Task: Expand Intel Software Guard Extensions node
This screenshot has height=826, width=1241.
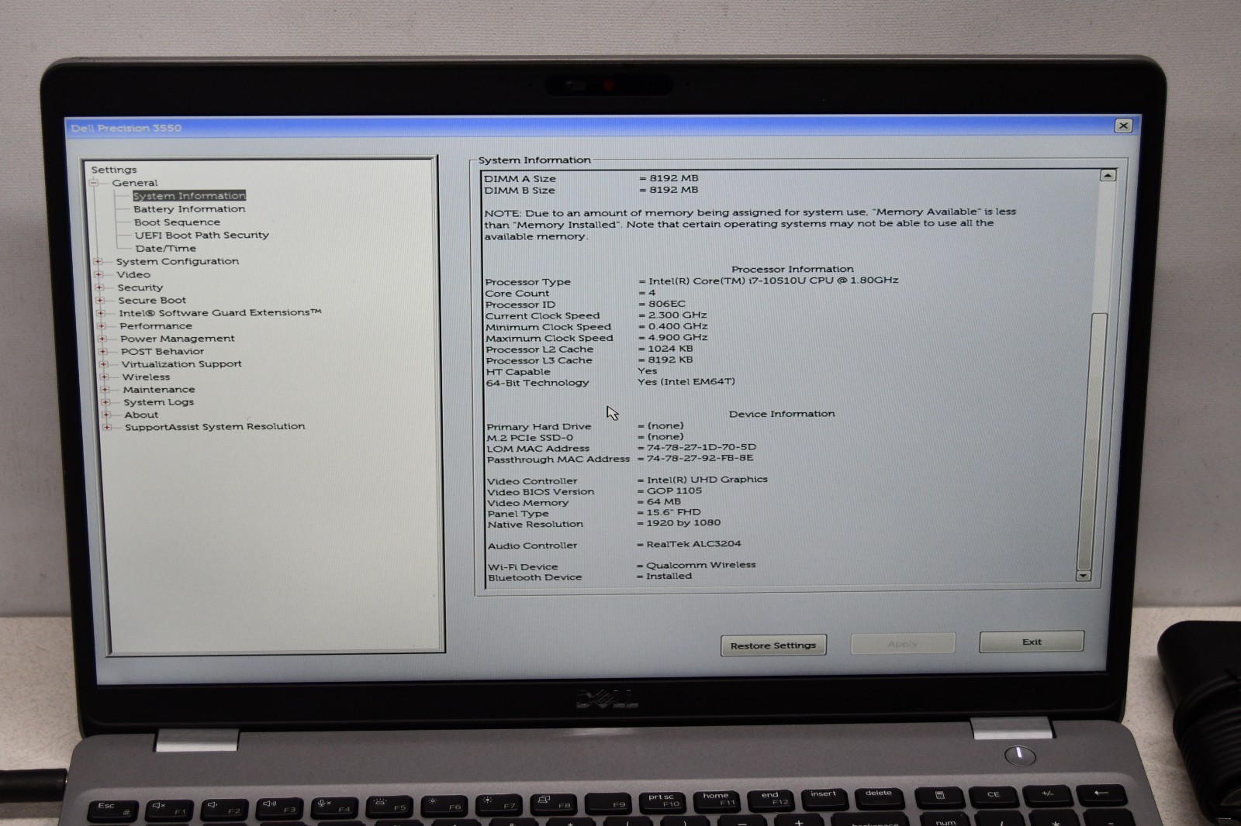Action: (x=101, y=313)
